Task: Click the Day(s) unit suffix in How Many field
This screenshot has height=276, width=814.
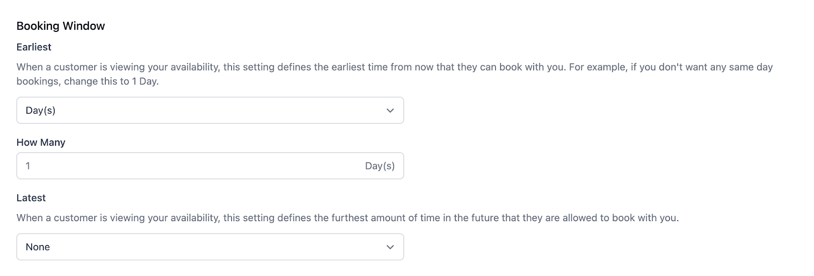Action: (x=380, y=166)
